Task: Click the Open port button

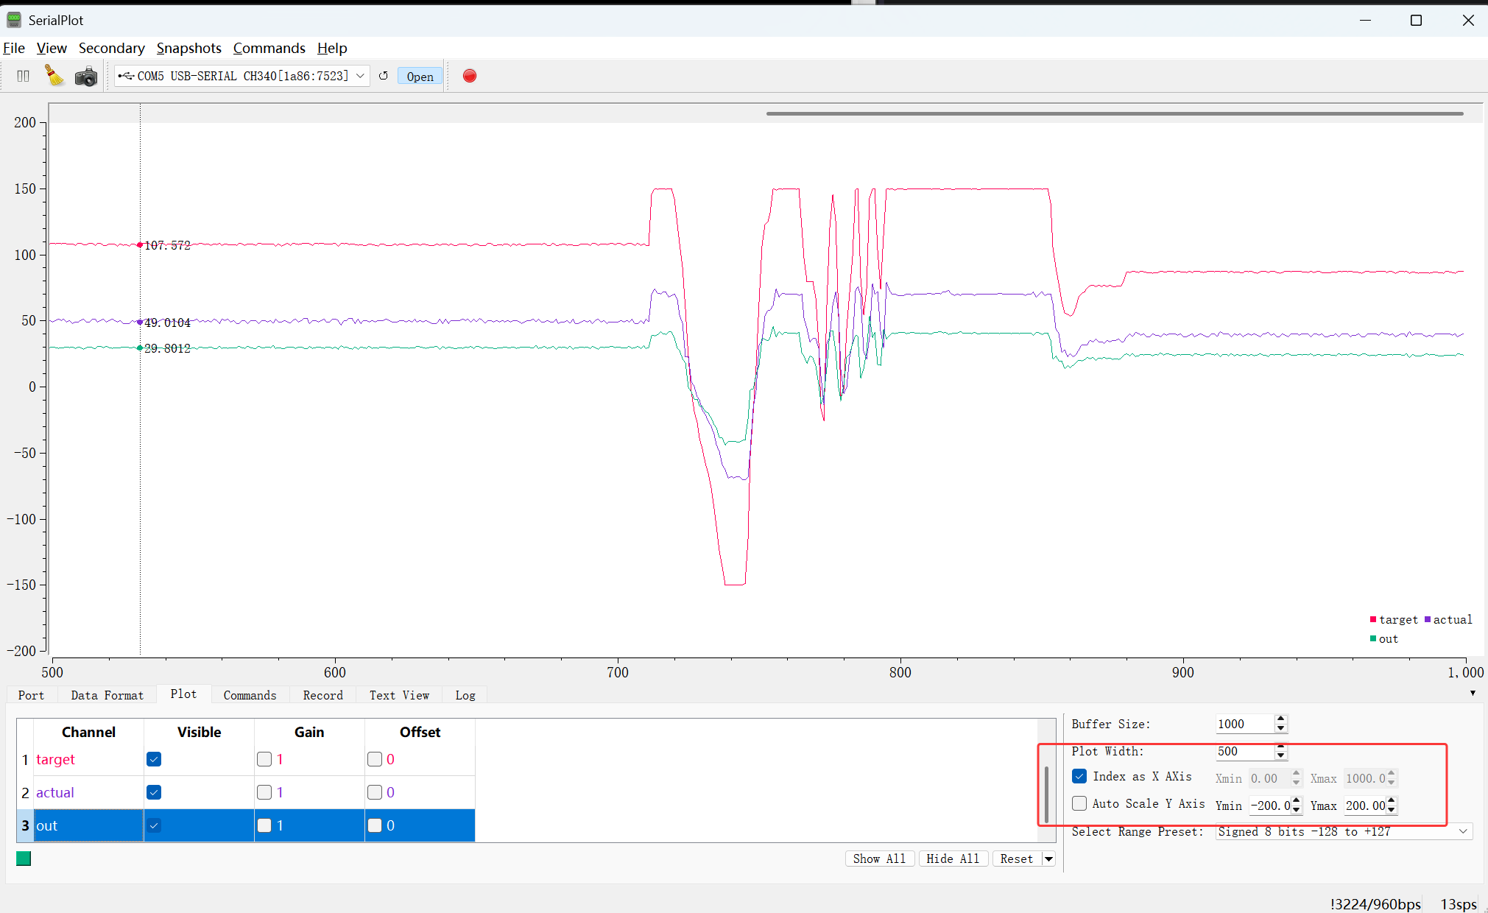Action: (420, 76)
